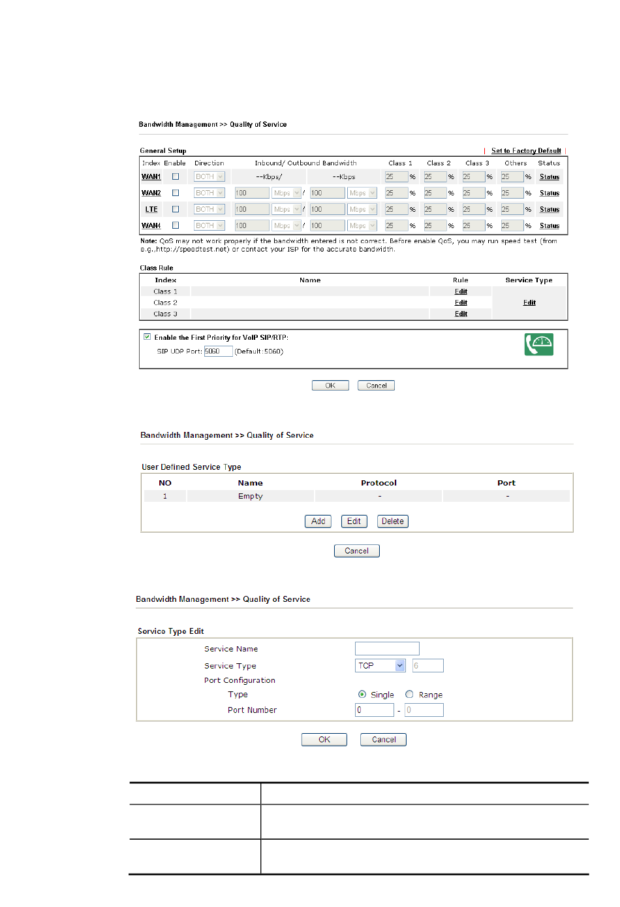Click the Class 2 row label
The height and width of the screenshot is (907, 620).
(x=165, y=303)
